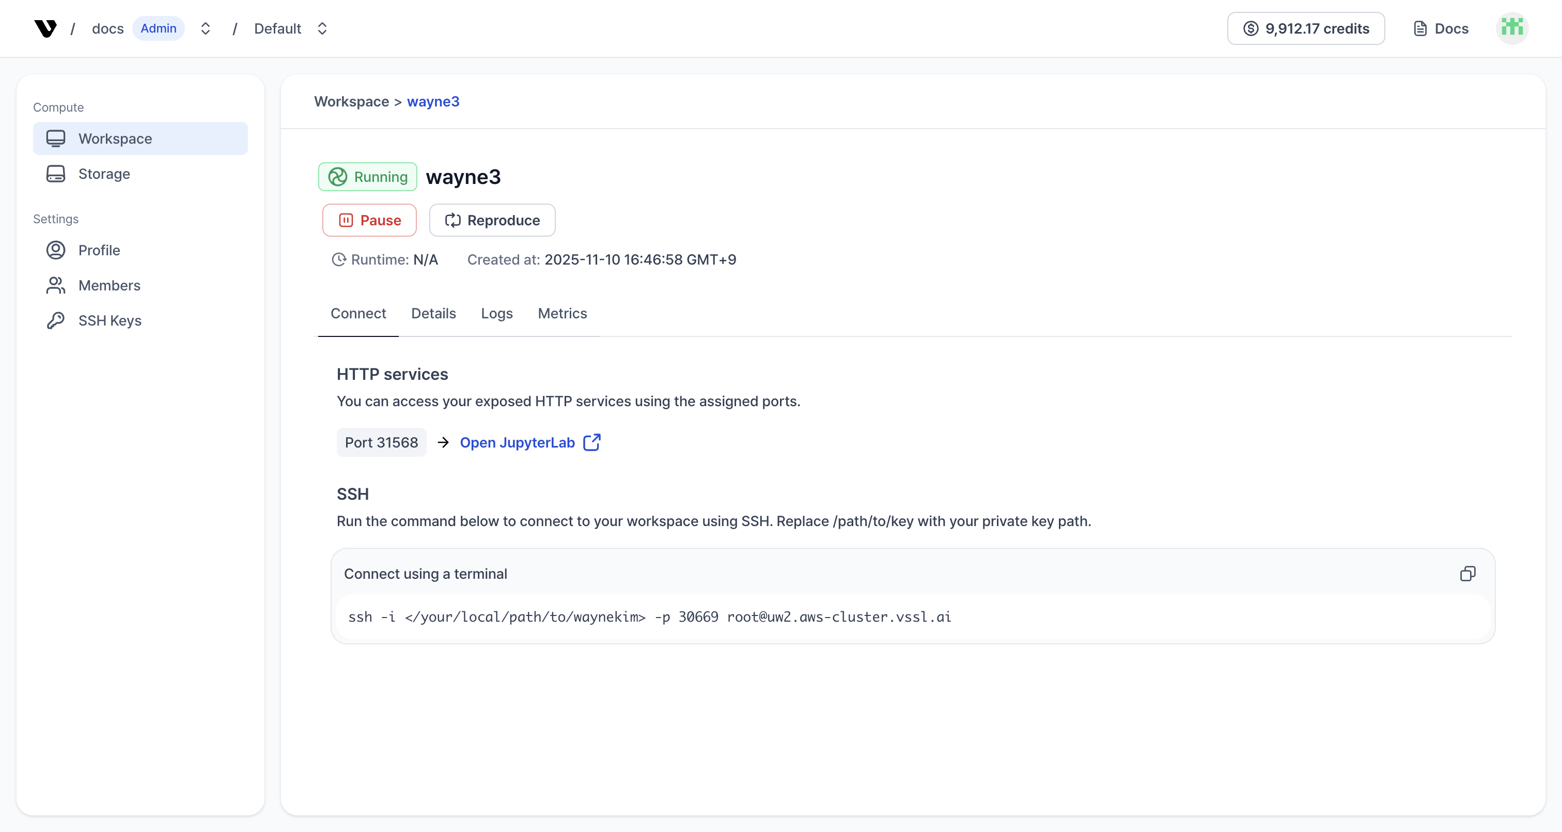
Task: Click the Port 31568 badge
Action: pos(381,442)
